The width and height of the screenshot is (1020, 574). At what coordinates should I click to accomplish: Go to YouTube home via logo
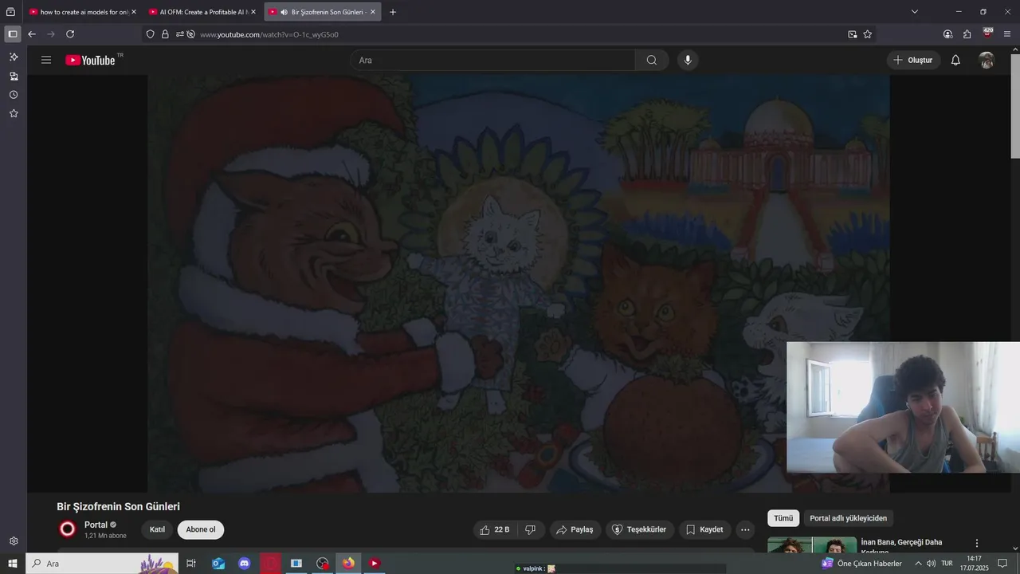(x=91, y=60)
